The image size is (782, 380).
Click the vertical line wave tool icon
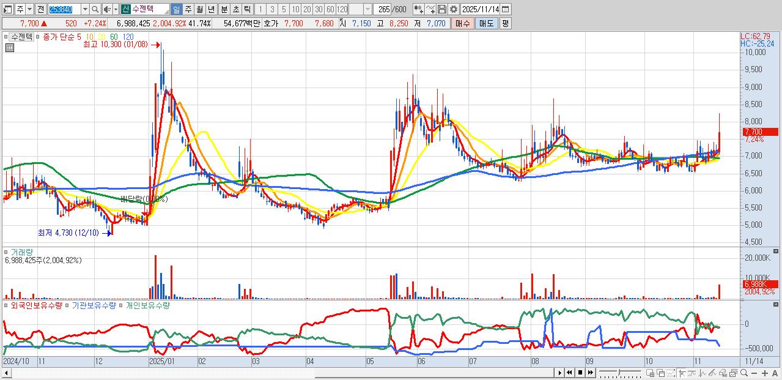(x=702, y=373)
